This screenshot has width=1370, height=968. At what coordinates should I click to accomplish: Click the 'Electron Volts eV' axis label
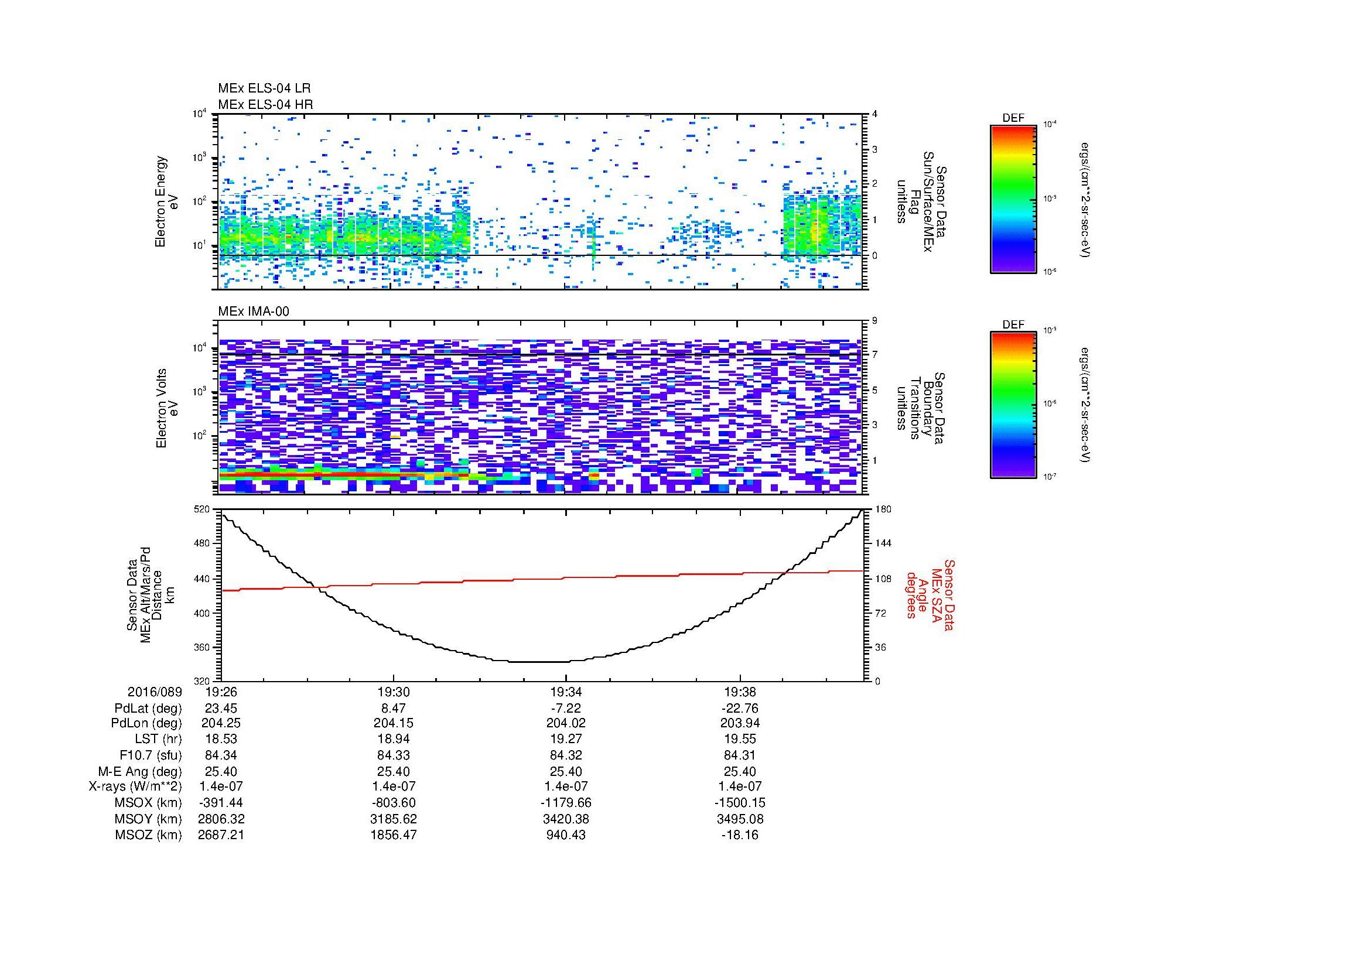(166, 408)
